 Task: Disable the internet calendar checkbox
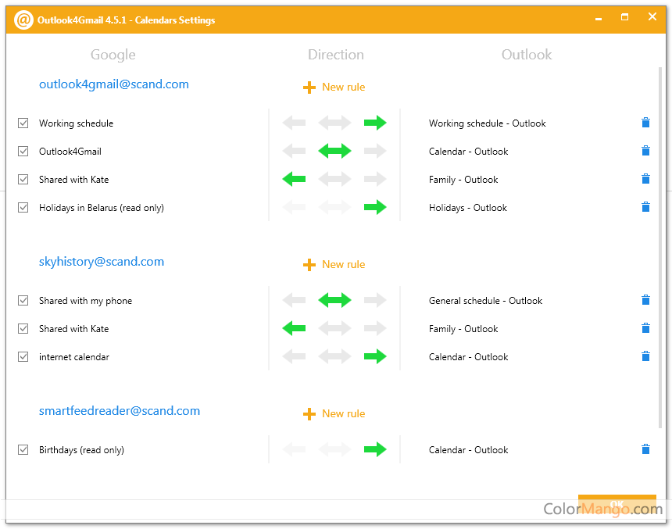(x=23, y=356)
